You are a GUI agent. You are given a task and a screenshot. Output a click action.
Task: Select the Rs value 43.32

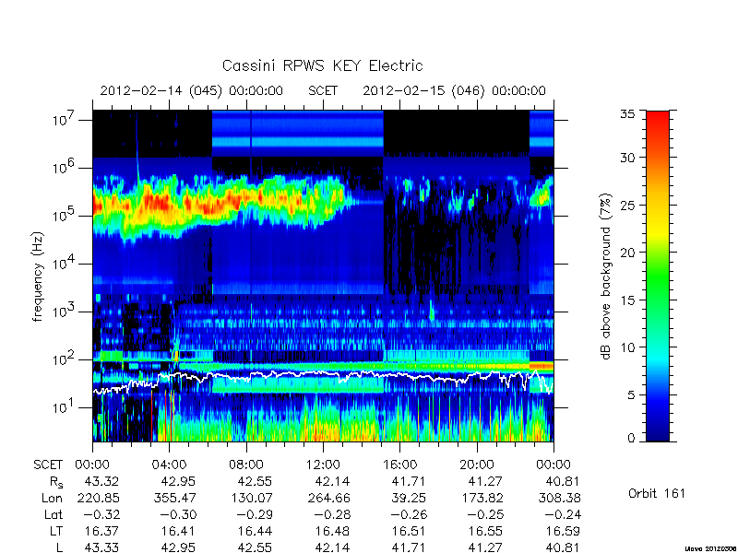coord(101,481)
